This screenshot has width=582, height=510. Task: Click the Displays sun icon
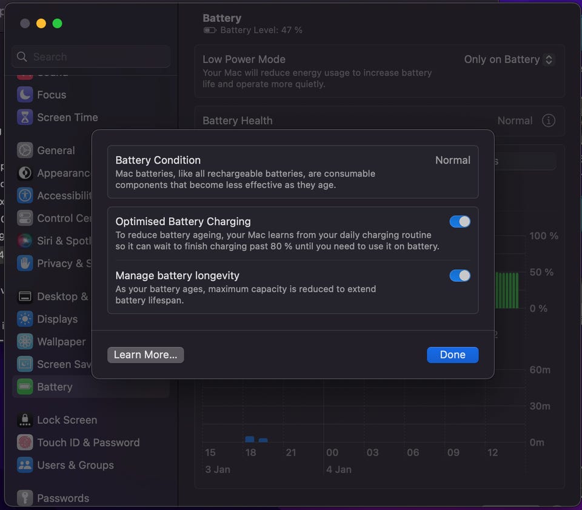(x=25, y=319)
